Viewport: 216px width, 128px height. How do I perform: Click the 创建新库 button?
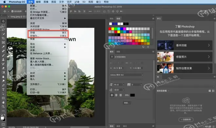click(x=186, y=119)
